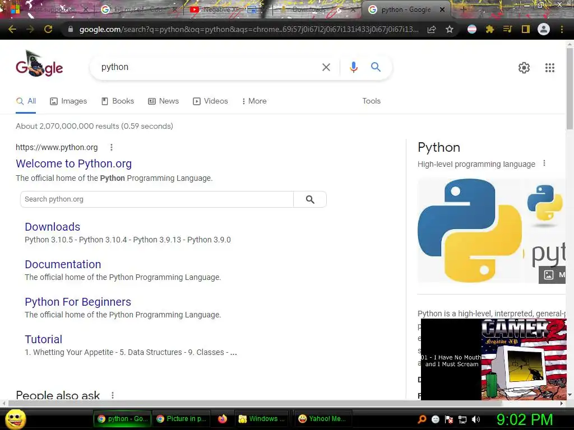Click the tray network icon
Viewport: 574px width, 430px height.
point(462,419)
